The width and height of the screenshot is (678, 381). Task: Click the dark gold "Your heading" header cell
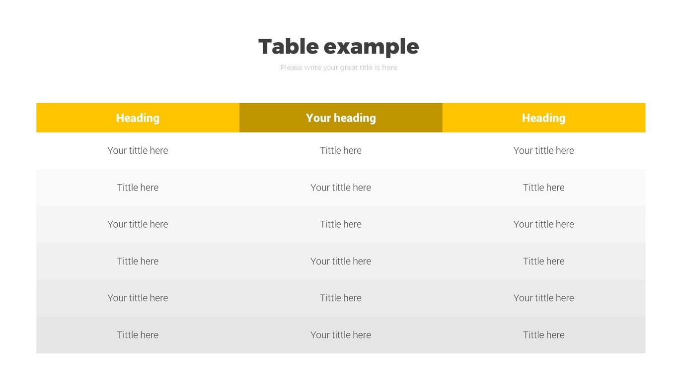[x=341, y=118]
